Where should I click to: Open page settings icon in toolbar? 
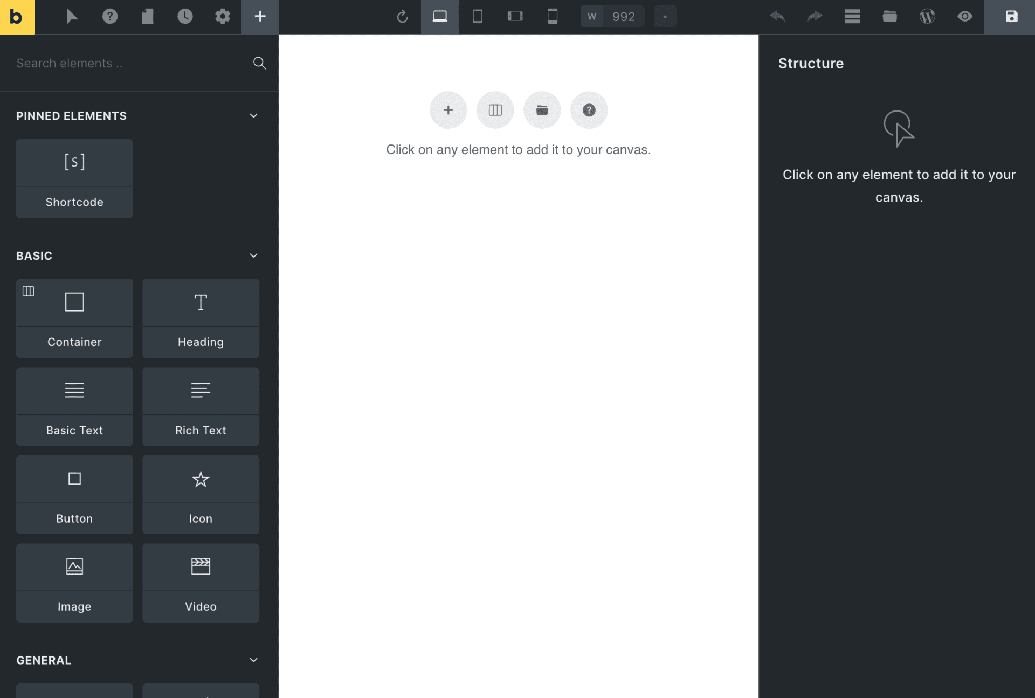148,17
